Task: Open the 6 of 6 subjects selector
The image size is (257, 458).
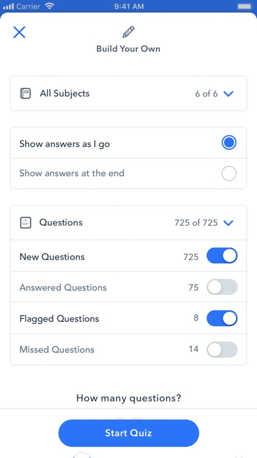Action: (206, 94)
